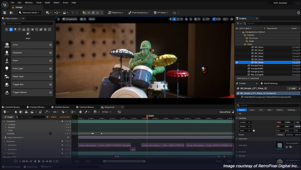Open the Sequencer camera icon in its toolbar
Viewport: 301px width, 170px height.
click(x=26, y=112)
